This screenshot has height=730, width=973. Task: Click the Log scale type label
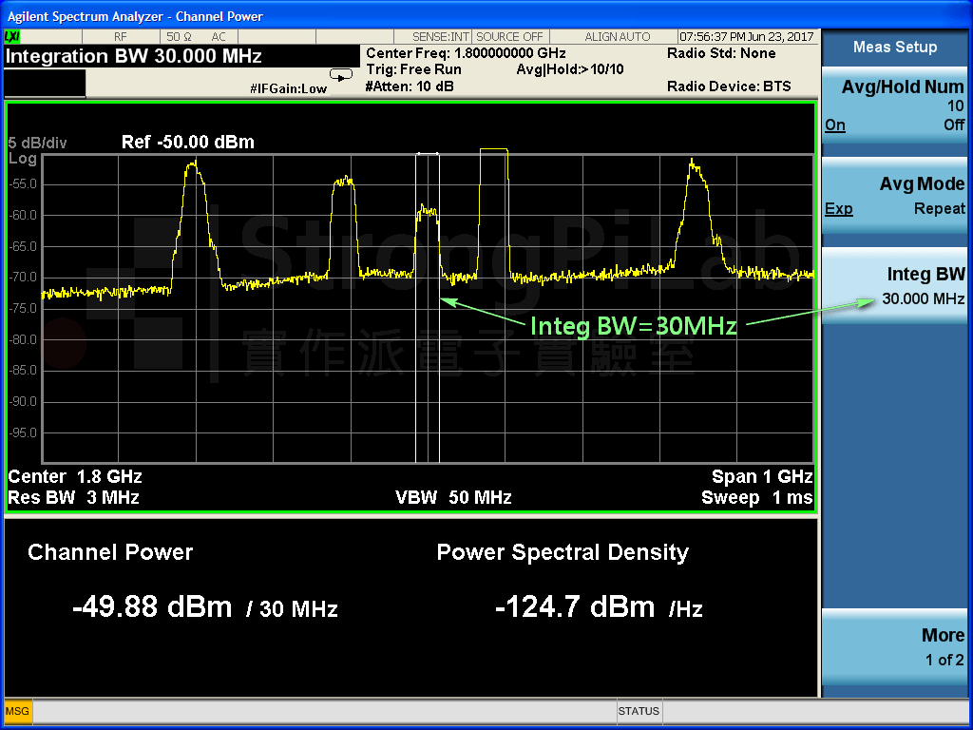(23, 159)
